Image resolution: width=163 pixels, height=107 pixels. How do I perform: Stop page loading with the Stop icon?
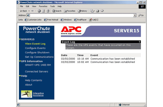(x=39, y=11)
